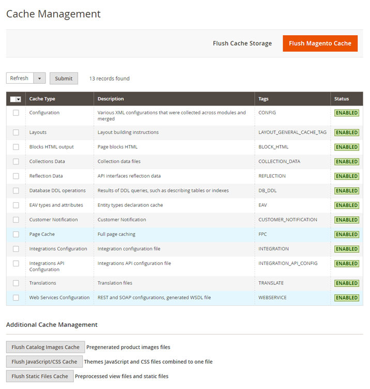Click the Flush Catalog Images Cache button

(45, 347)
